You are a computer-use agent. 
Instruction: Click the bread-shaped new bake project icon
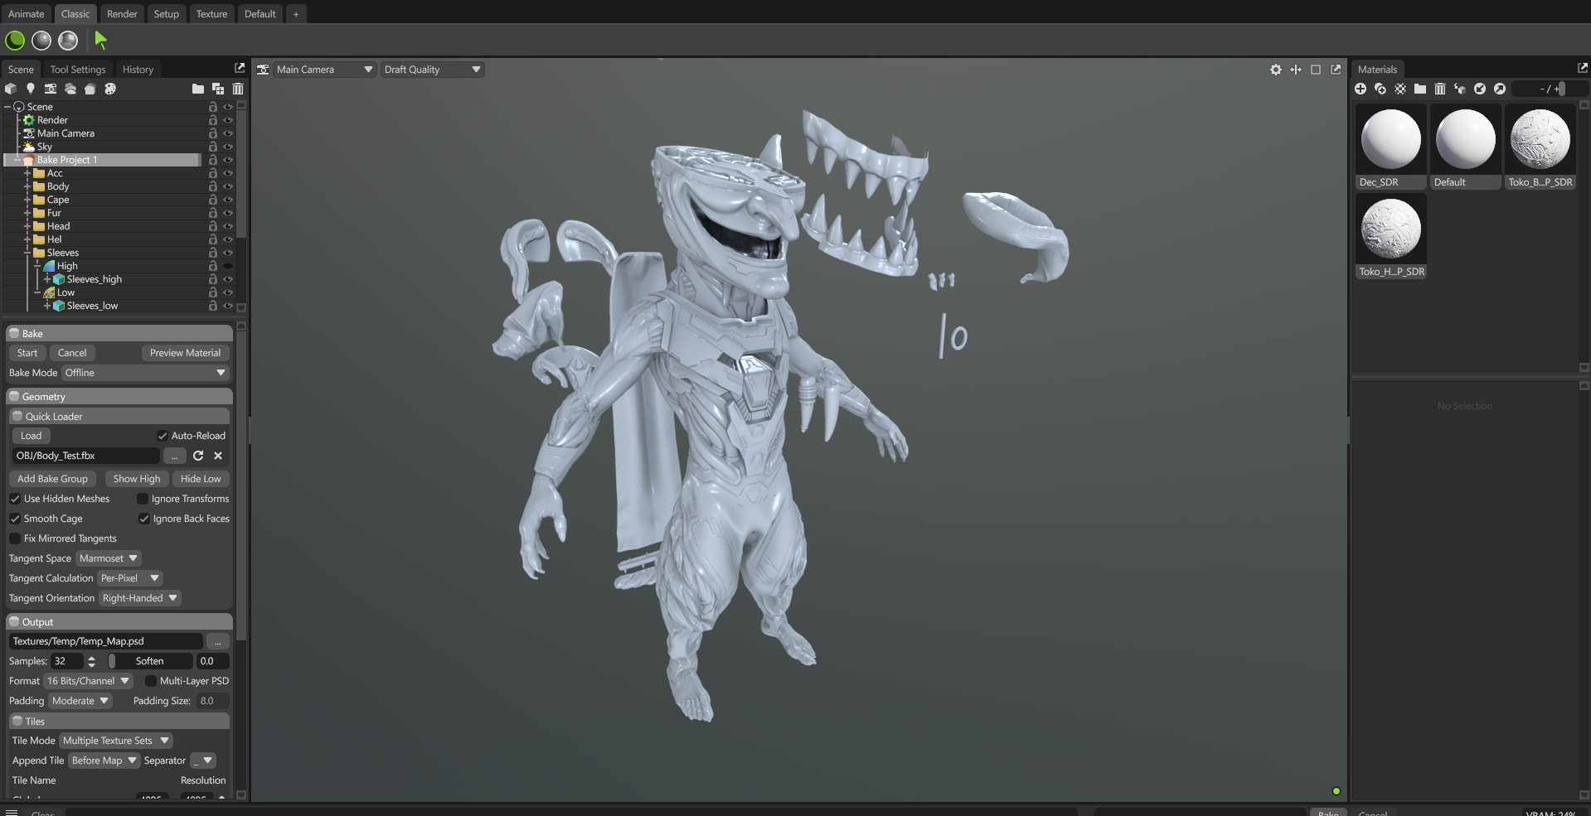pos(90,89)
